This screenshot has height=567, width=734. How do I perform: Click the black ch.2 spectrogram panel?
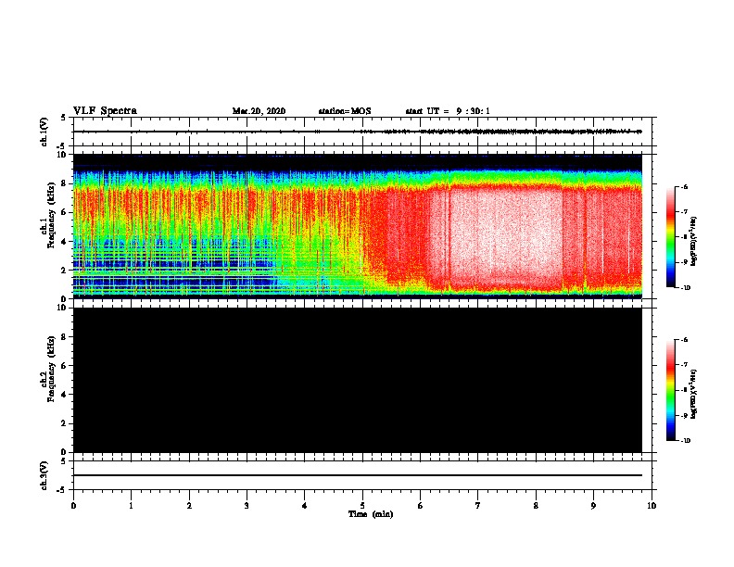pyautogui.click(x=358, y=380)
